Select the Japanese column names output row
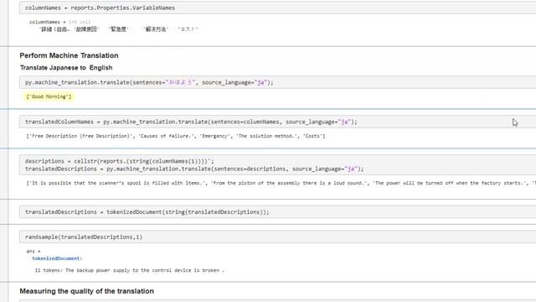Image resolution: width=536 pixels, height=302 pixels. [119, 29]
